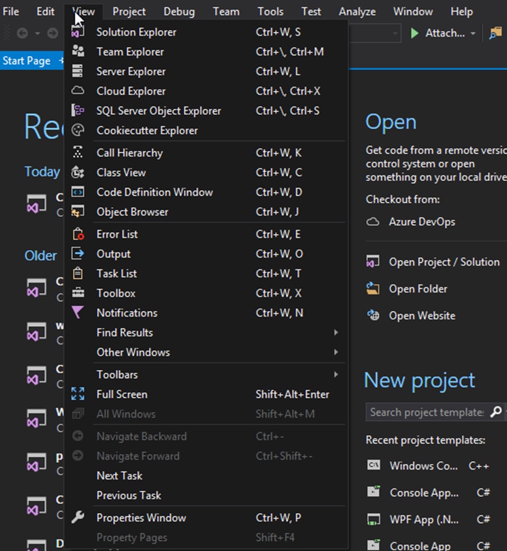Open the navigate backward history dropdown

point(37,33)
